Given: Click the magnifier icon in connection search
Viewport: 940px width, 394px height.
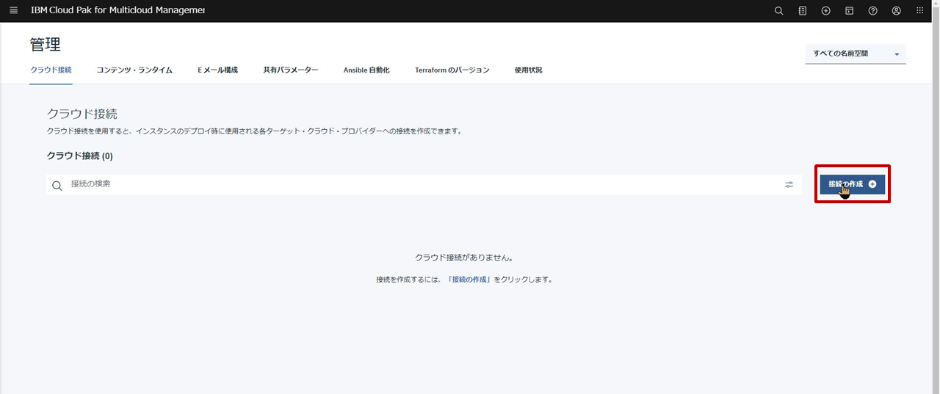Looking at the screenshot, I should click(57, 186).
